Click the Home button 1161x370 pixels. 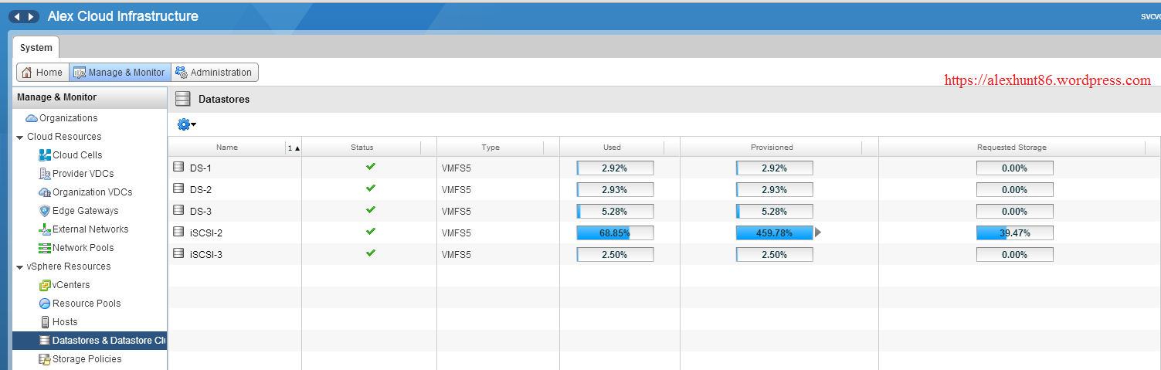[x=42, y=73]
